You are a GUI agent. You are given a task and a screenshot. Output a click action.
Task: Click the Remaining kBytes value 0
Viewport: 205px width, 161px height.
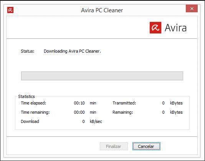tap(163, 112)
